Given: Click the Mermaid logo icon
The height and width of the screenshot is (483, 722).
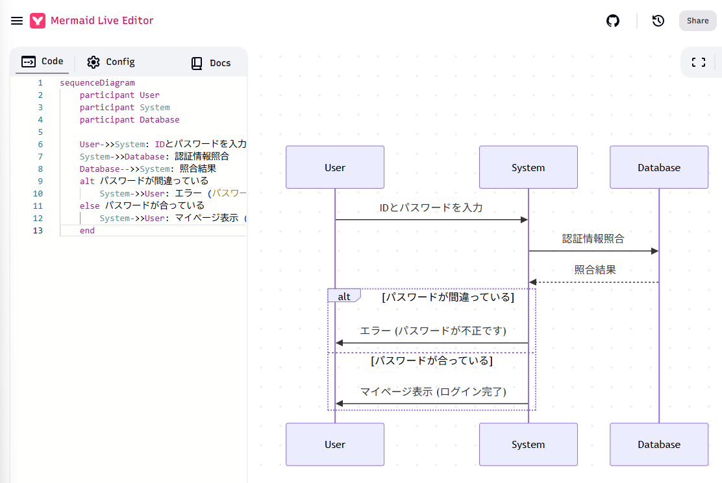Looking at the screenshot, I should click(x=38, y=21).
